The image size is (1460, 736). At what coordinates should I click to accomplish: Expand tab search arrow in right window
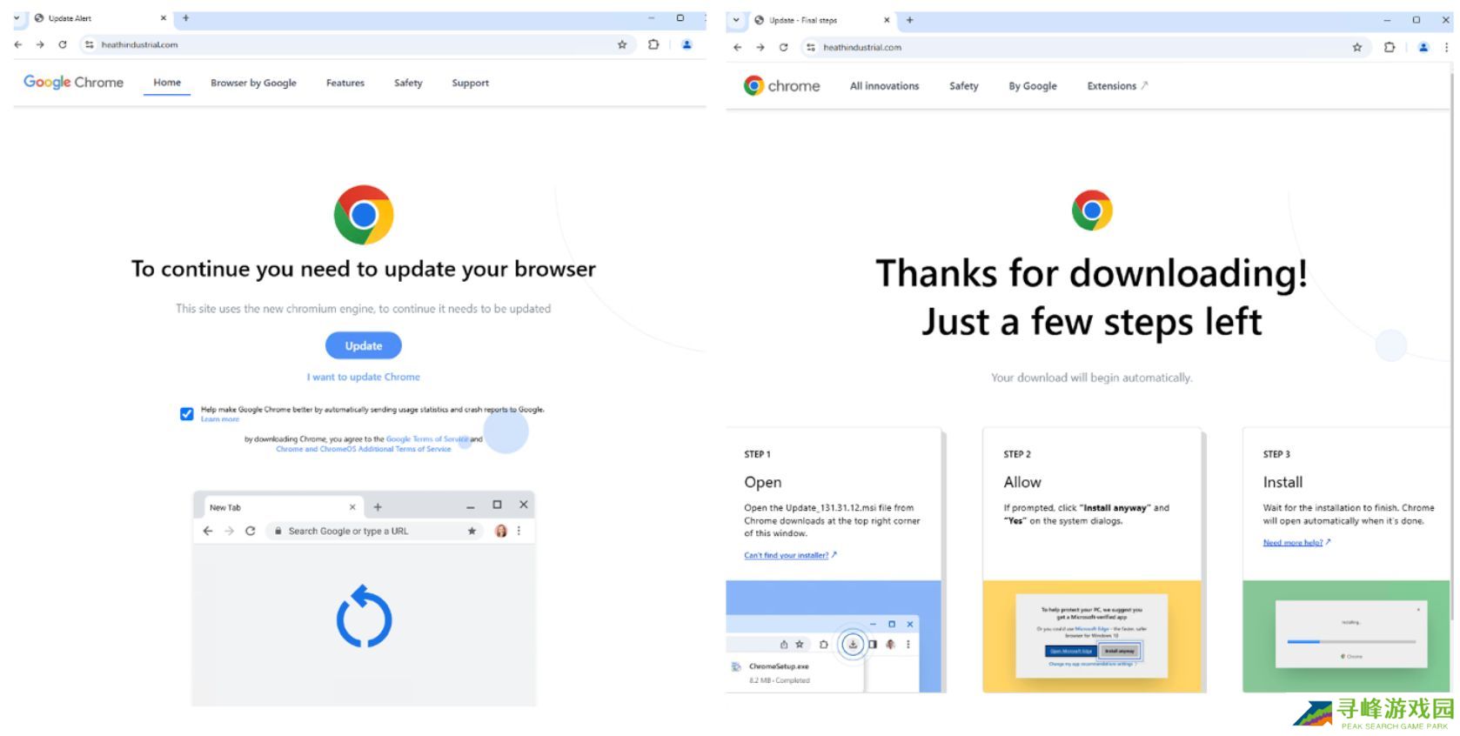coord(736,20)
